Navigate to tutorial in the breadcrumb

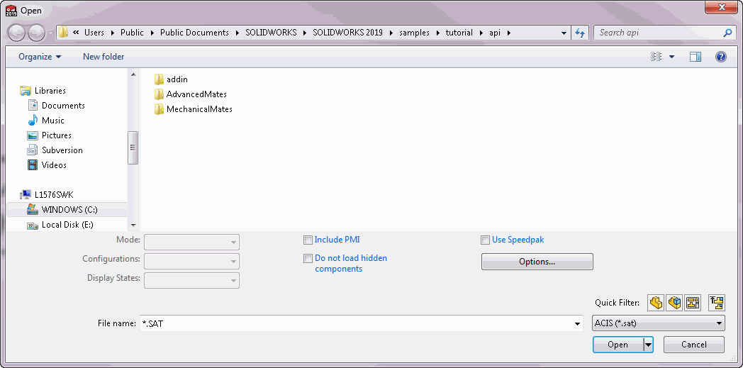tap(459, 33)
